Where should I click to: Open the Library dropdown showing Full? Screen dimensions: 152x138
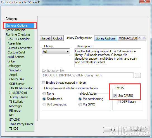(56, 52)
